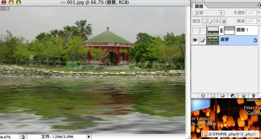
Task: Minimize the 001.jpg window yellow button
Action: [x=11, y=2]
